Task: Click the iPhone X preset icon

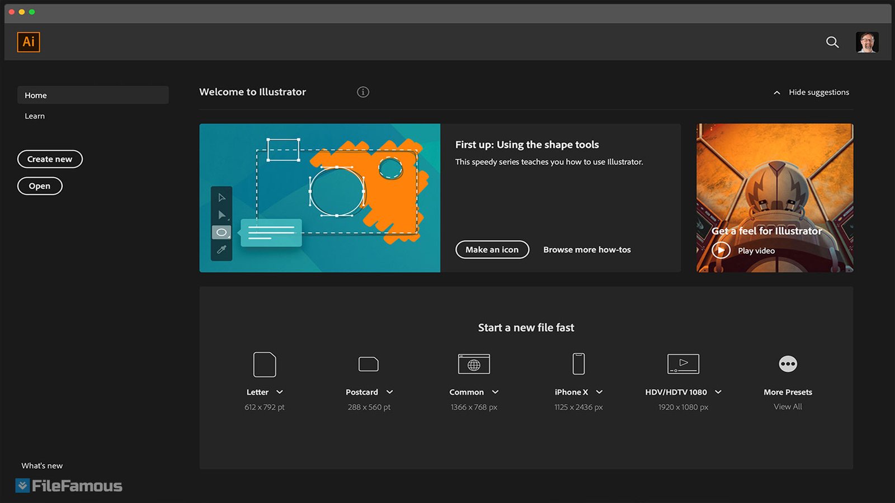Action: point(578,364)
